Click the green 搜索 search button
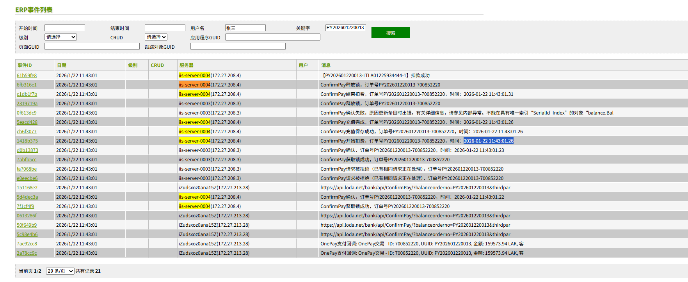Image resolution: width=688 pixels, height=282 pixels. point(390,33)
